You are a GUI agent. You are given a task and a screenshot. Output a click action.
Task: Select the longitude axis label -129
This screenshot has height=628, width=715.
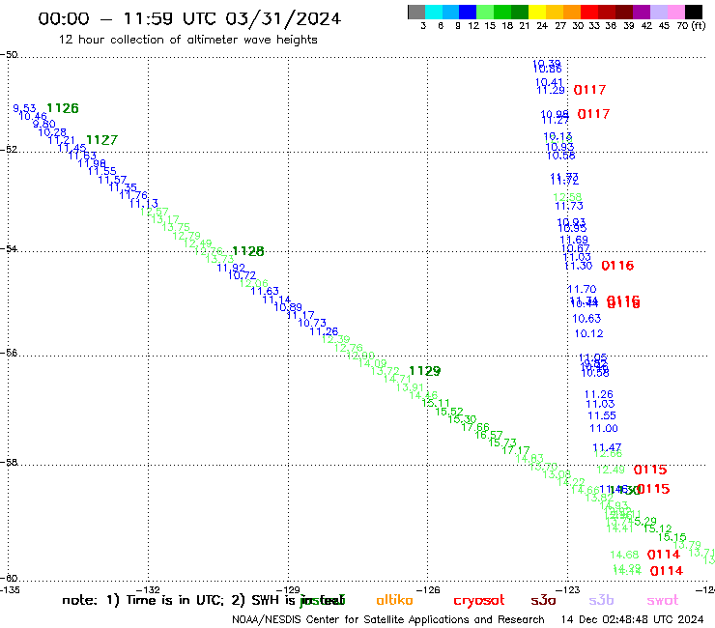290,589
